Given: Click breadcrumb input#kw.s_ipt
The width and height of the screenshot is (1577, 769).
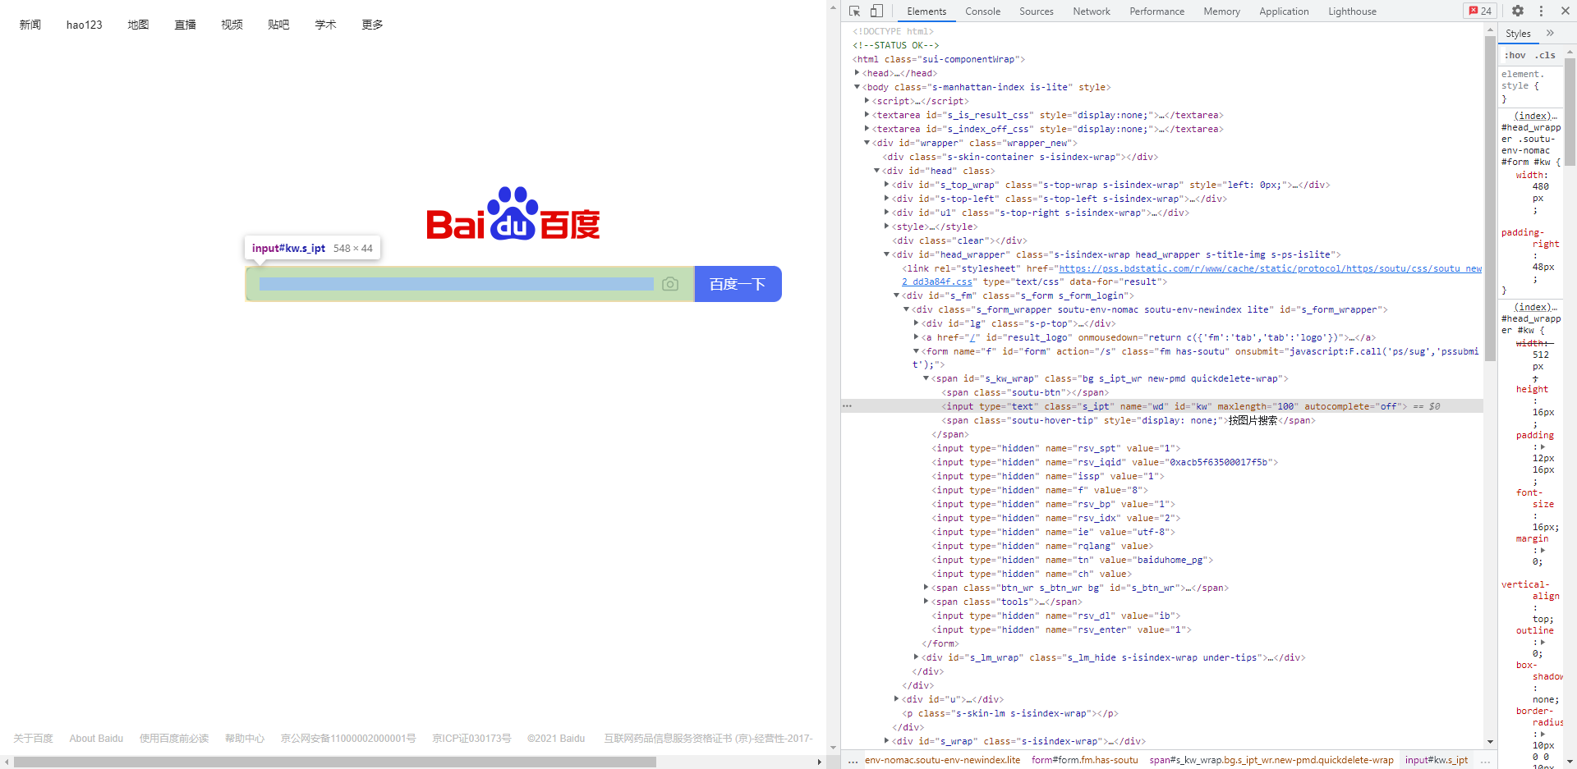Looking at the screenshot, I should click(x=1437, y=760).
